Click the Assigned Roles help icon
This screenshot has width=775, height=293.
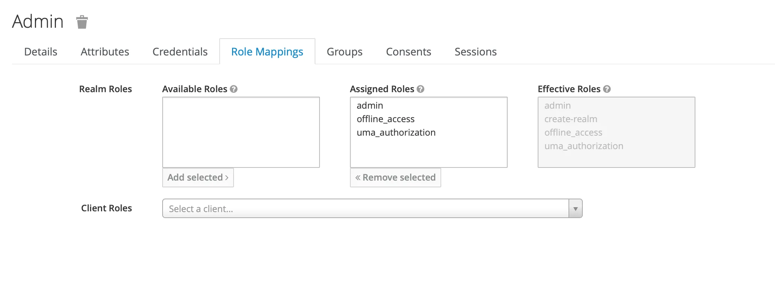(x=421, y=89)
